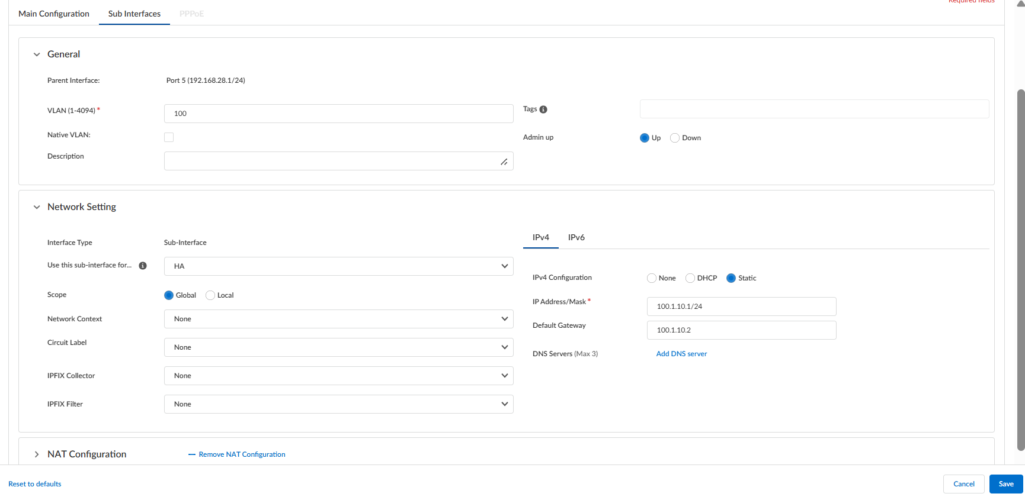
Task: Click the Add DNS server link
Action: 681,354
